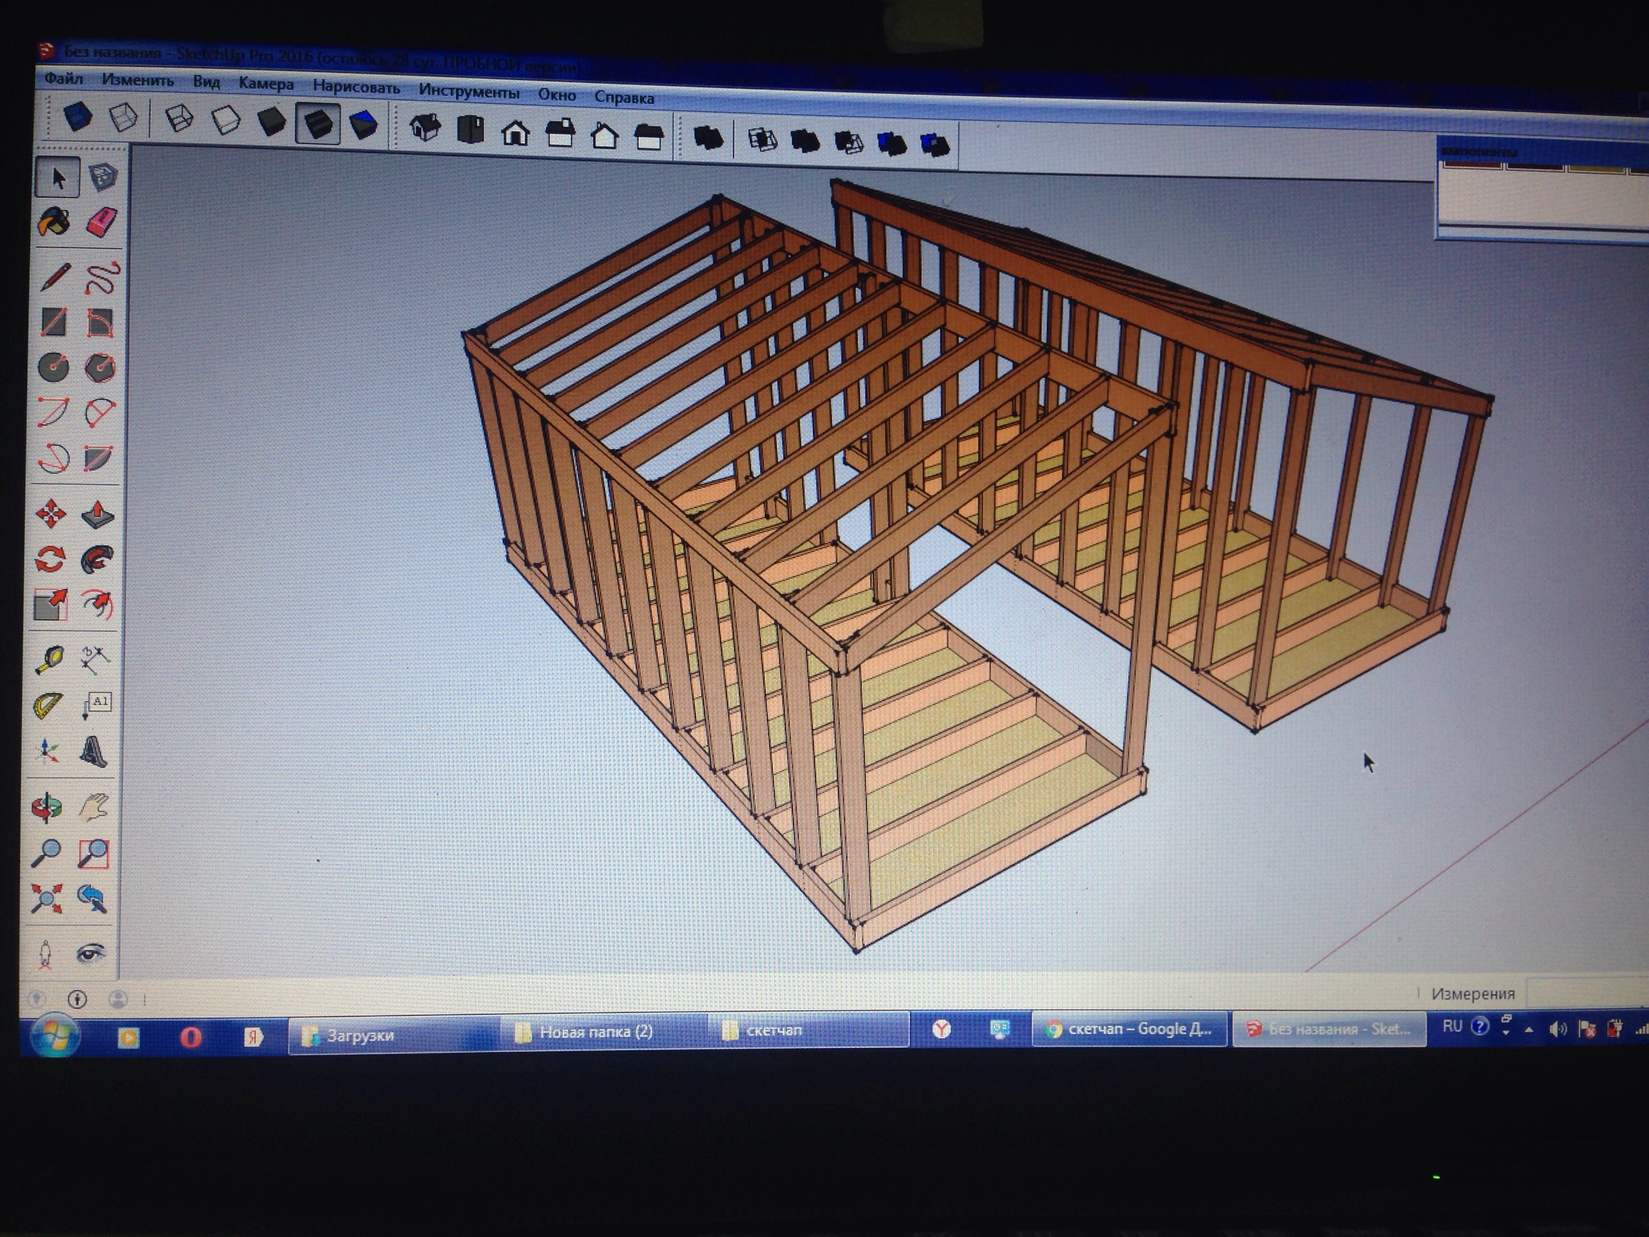
Task: Toggle X-Ray face style
Action: (77, 116)
